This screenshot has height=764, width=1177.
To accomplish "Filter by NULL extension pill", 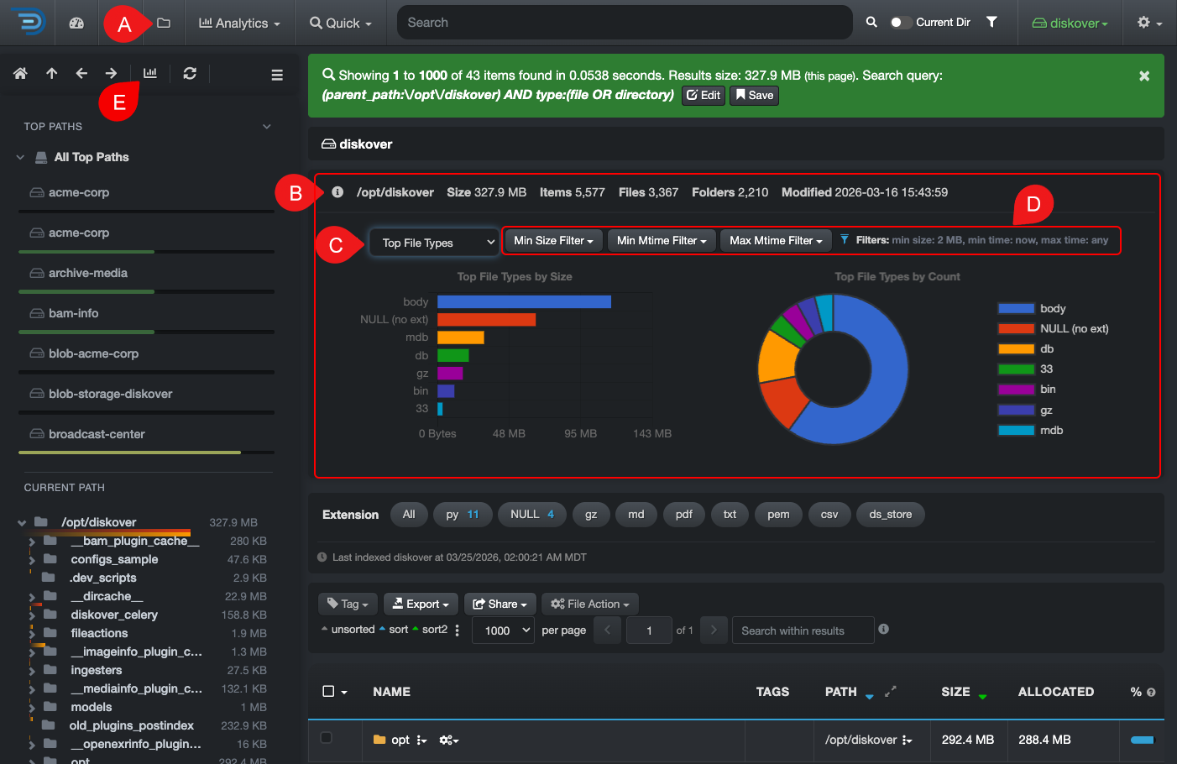I will point(532,515).
